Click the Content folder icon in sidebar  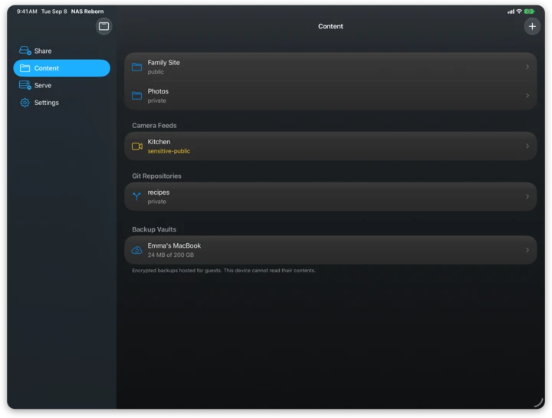coord(25,68)
